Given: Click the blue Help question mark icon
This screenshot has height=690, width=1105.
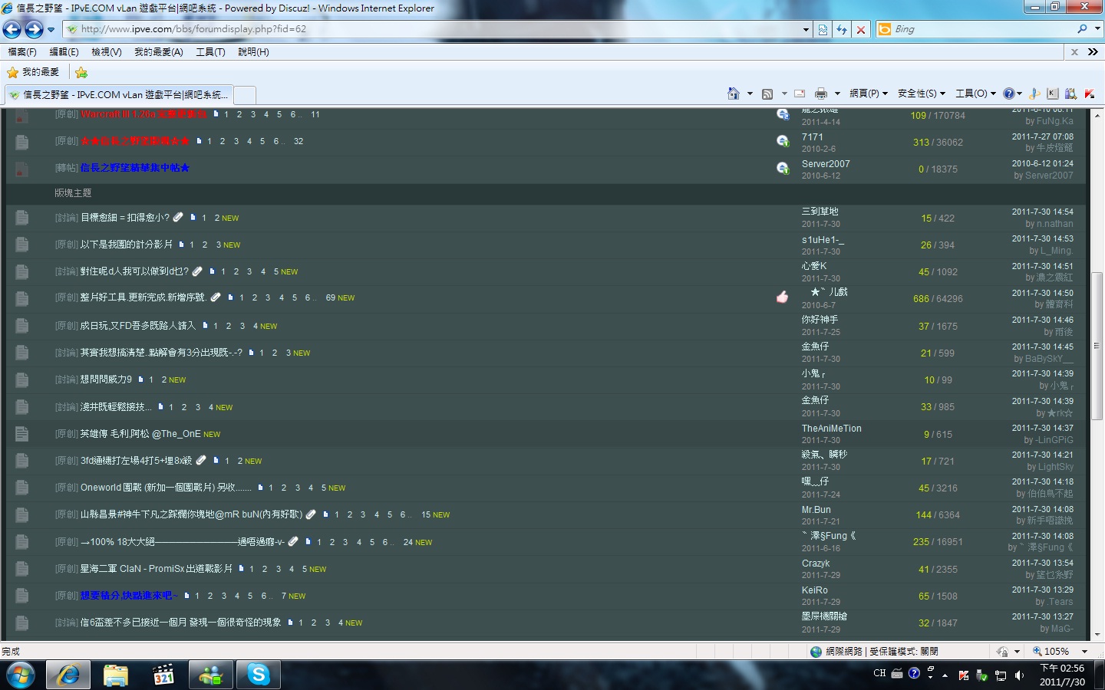Looking at the screenshot, I should pyautogui.click(x=1008, y=94).
